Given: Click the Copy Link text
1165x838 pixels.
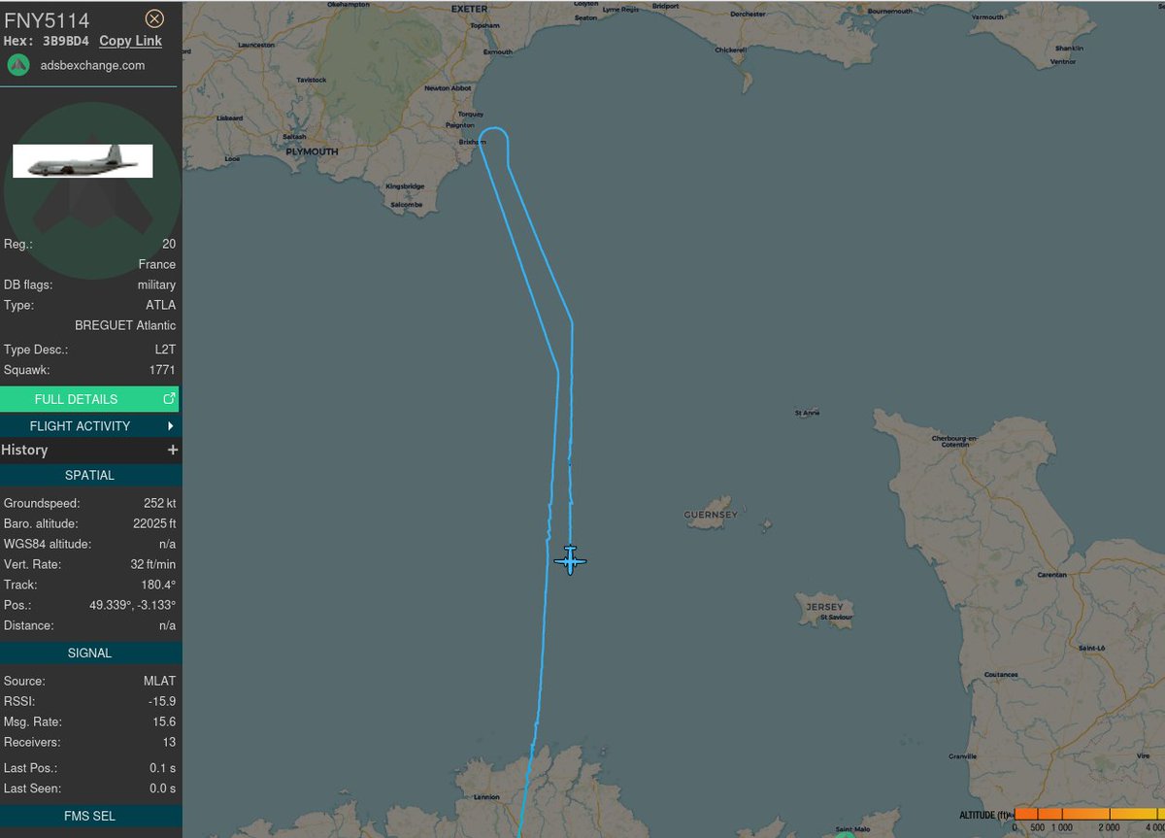Looking at the screenshot, I should tap(130, 41).
